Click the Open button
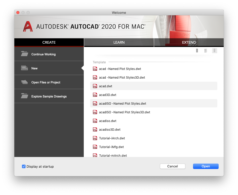The width and height of the screenshot is (238, 195). [x=206, y=166]
